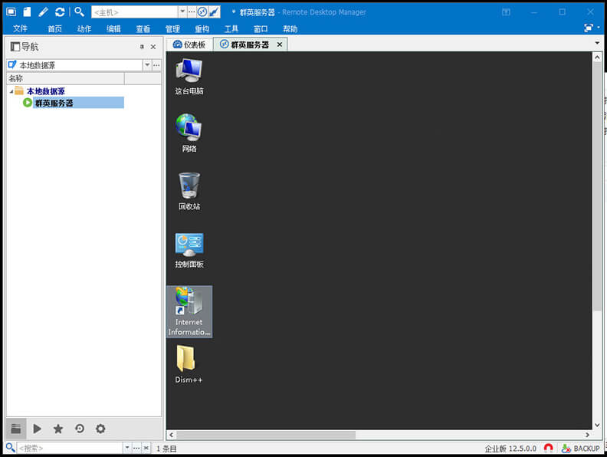Click the horizontal scrollbar left arrow
This screenshot has width=607, height=457.
[x=171, y=435]
